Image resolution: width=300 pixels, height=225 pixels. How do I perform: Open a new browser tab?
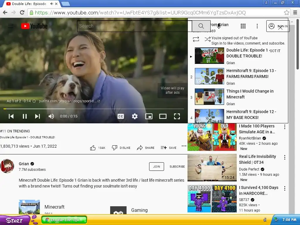(65, 4)
